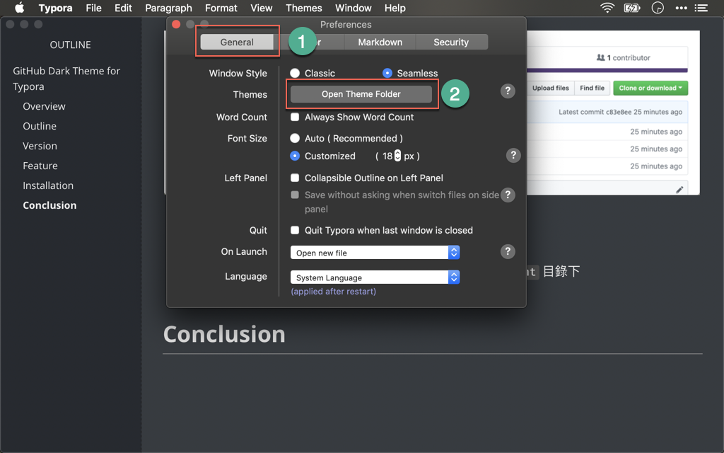Screen dimensions: 724x453
Task: Open the File menu
Action: click(94, 8)
